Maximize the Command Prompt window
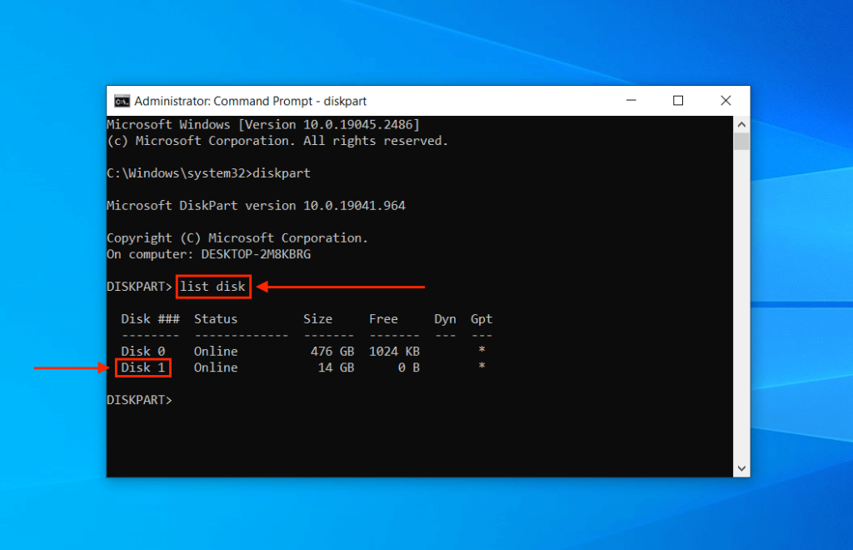The width and height of the screenshot is (853, 550). [678, 100]
